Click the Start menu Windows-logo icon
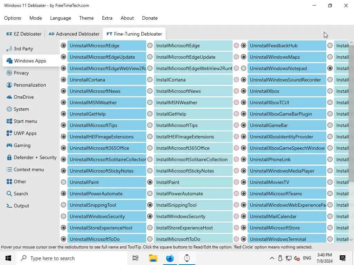Viewport: 354px width, 265px height. pyautogui.click(x=9, y=121)
